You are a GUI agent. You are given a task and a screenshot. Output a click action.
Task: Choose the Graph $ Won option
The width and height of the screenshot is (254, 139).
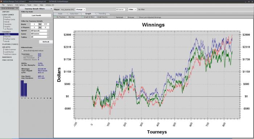coord(82,17)
